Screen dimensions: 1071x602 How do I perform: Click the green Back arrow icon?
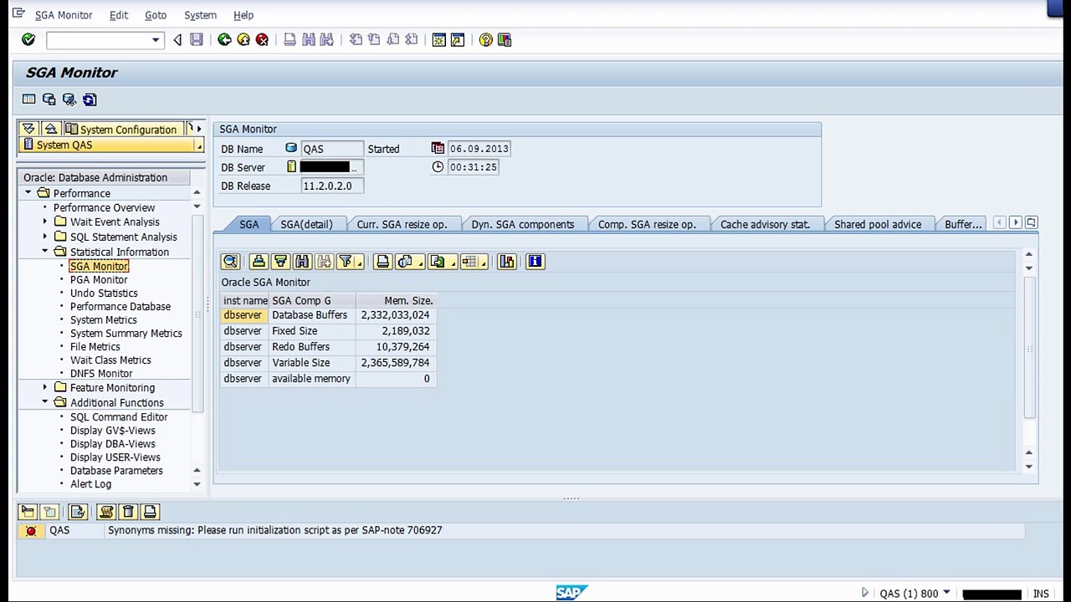click(x=224, y=39)
